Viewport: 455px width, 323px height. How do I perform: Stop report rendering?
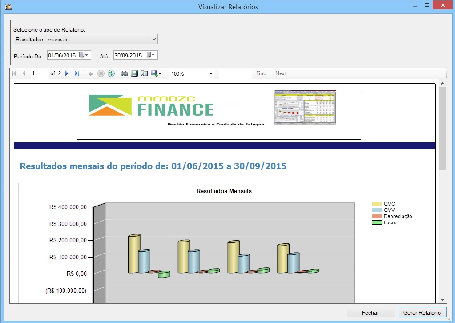101,74
